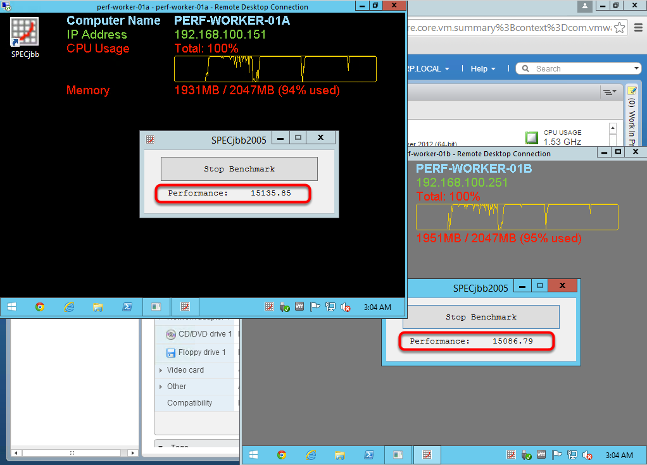The width and height of the screenshot is (647, 465).
Task: Expand the Video card hardware row
Action: coord(161,370)
